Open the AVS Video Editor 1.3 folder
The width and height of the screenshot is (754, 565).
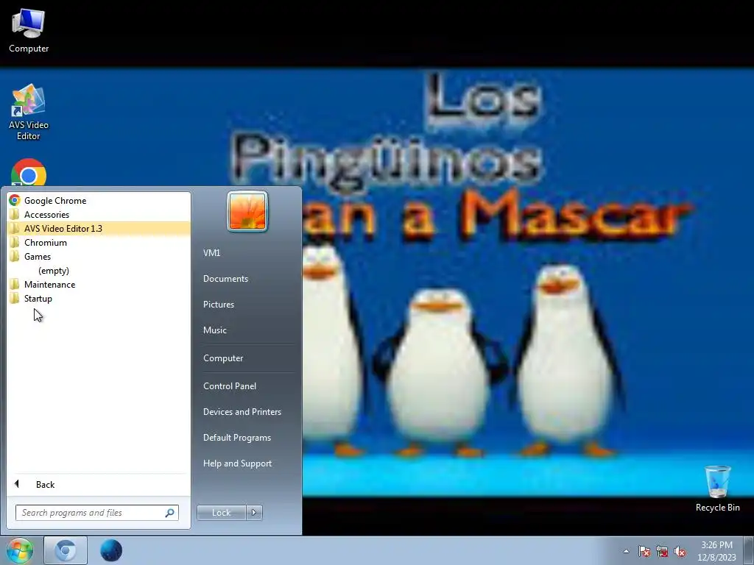pyautogui.click(x=99, y=229)
